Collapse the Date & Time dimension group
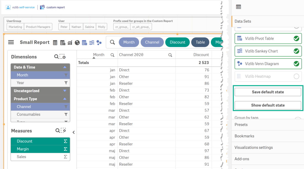The image size is (304, 169). point(65,67)
